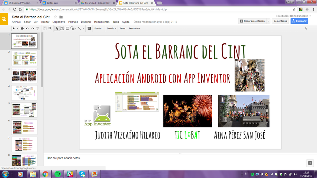317x178 pixels.
Task: Open the Formato menu
Action: point(73,22)
